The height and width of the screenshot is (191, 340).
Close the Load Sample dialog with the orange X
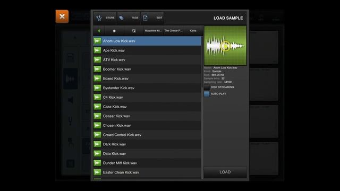tap(62, 16)
